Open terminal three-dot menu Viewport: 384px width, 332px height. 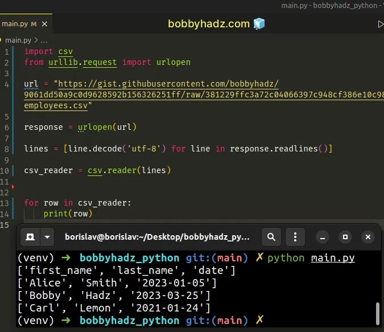tap(295, 237)
